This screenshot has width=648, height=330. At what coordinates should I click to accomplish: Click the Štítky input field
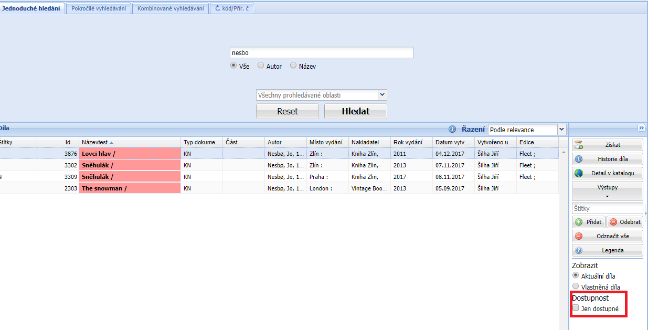coord(607,208)
